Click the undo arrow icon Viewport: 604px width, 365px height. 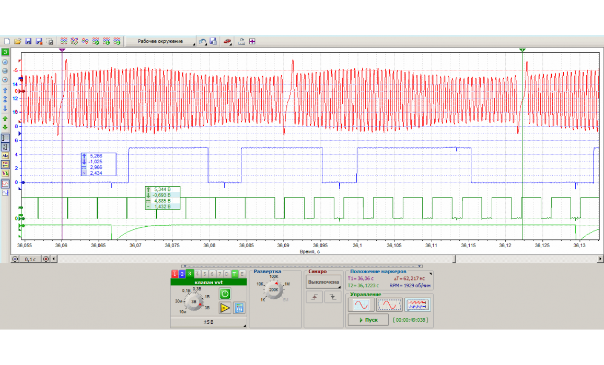[x=202, y=41]
